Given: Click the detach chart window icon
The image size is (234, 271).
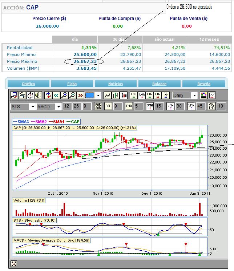Looking at the screenshot, I should pyautogui.click(x=14, y=95).
